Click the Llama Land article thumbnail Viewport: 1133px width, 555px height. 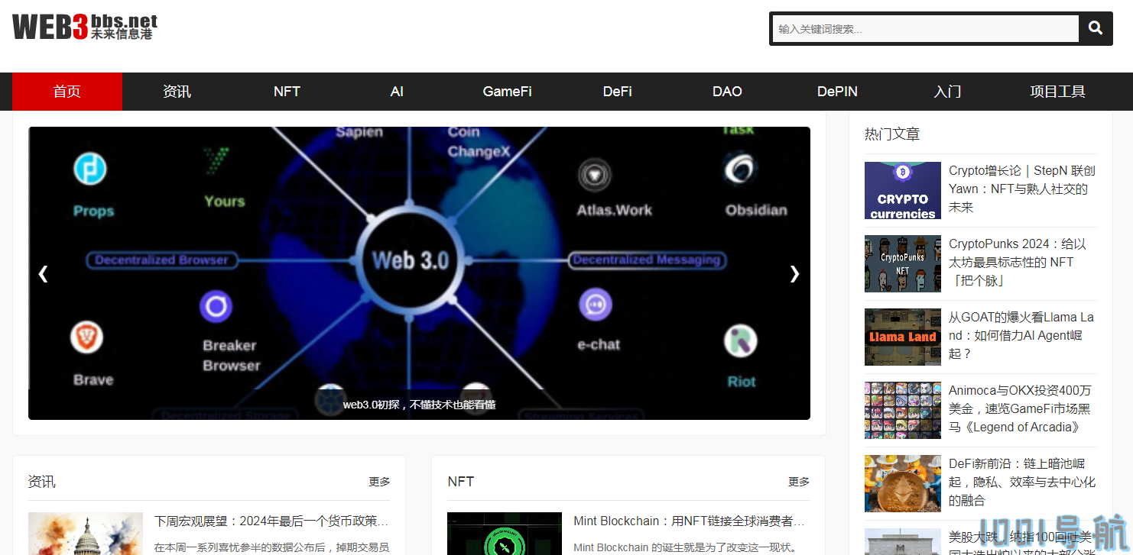[x=902, y=337]
